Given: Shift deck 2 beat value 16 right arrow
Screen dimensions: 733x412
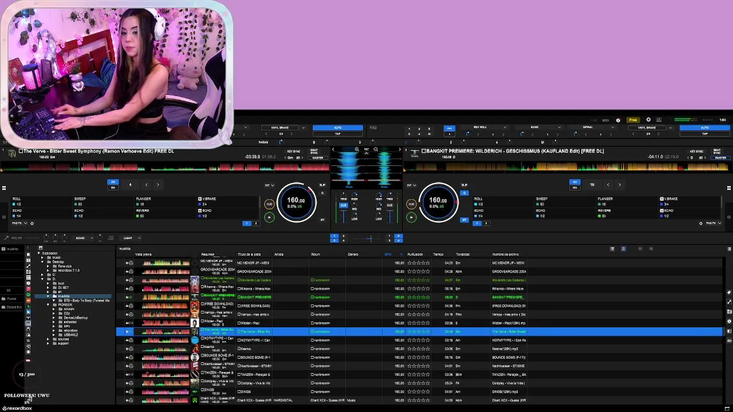Looking at the screenshot, I should click(620, 185).
